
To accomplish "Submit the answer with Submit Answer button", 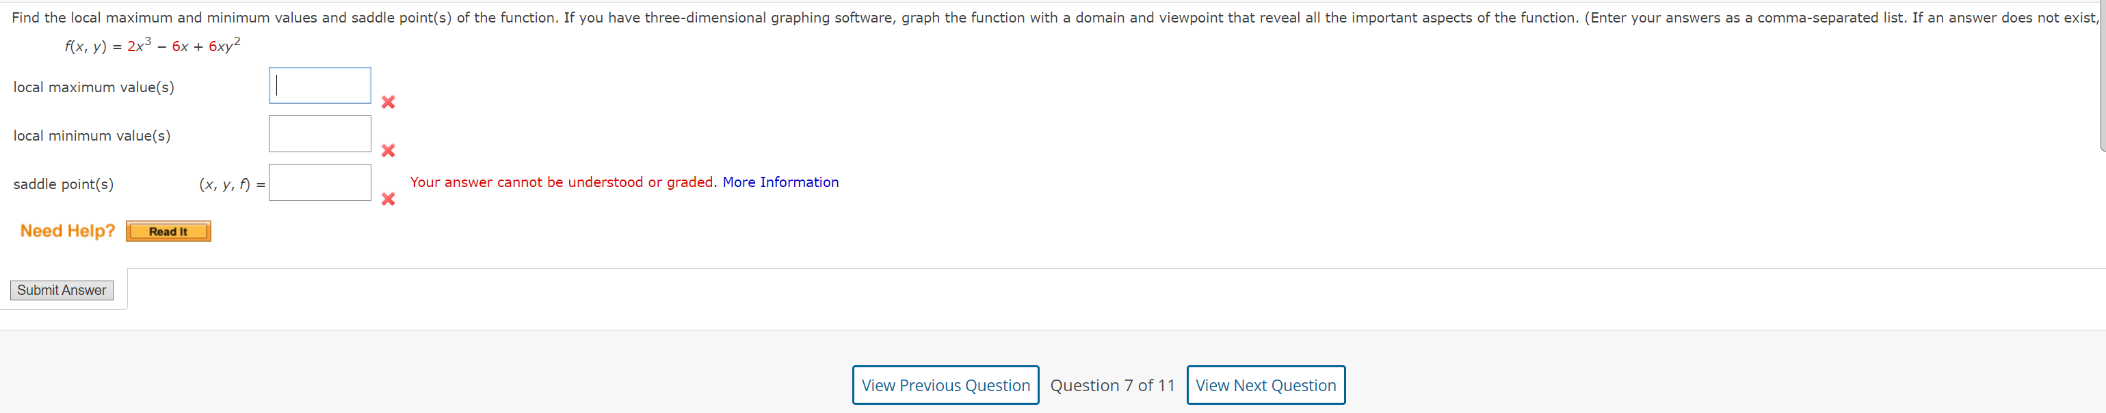I will (x=62, y=291).
